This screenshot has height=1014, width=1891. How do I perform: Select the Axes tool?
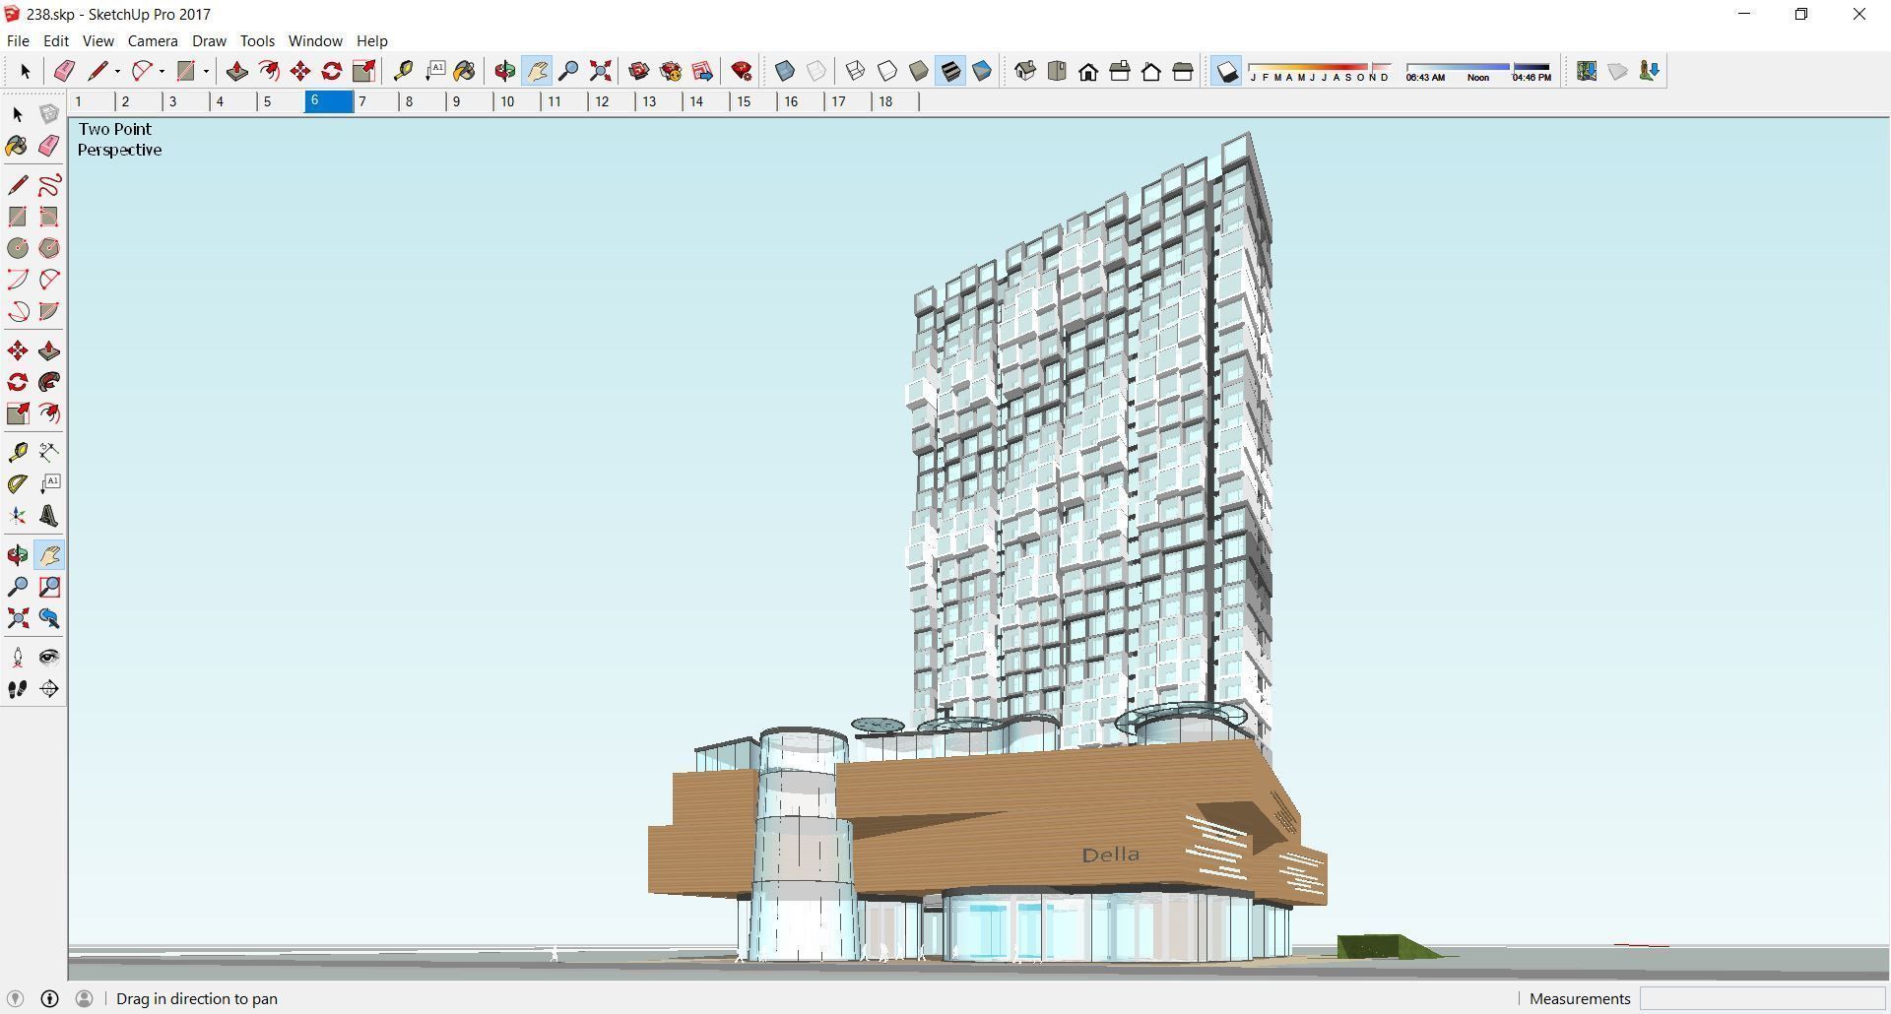point(18,516)
